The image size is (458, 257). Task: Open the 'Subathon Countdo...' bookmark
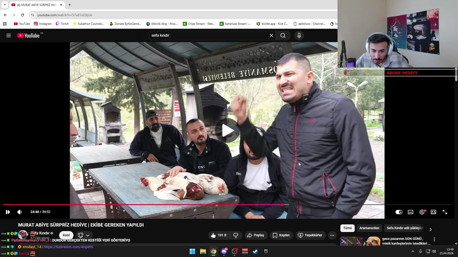click(88, 24)
